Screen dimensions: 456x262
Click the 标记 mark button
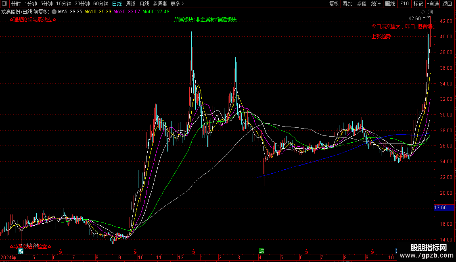pyautogui.click(x=418, y=4)
